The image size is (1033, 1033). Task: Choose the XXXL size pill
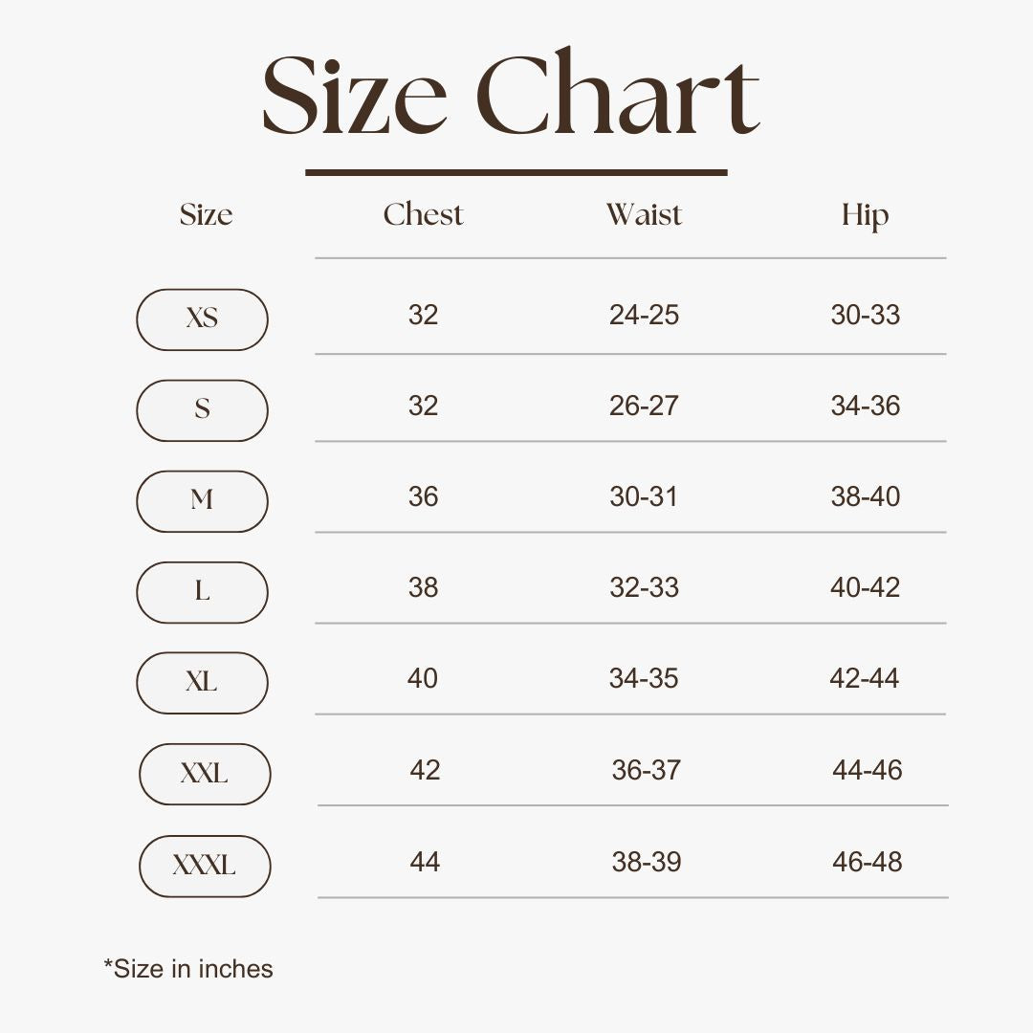[x=205, y=866]
